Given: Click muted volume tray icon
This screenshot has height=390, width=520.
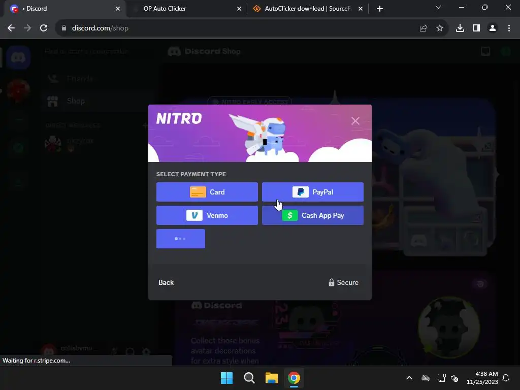Looking at the screenshot, I should pos(454,378).
